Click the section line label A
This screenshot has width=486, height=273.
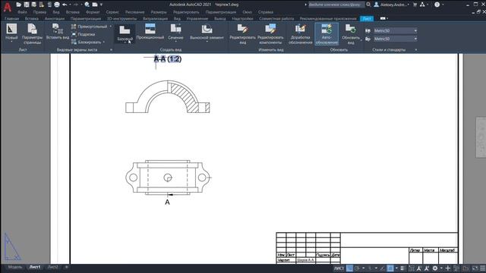pos(167,202)
